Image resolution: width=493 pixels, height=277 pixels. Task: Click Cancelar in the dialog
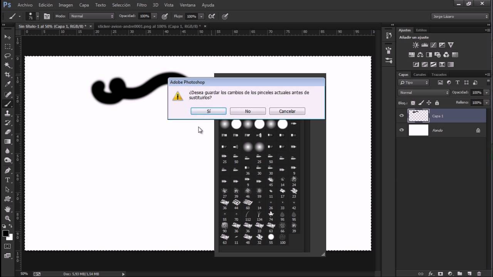[287, 111]
